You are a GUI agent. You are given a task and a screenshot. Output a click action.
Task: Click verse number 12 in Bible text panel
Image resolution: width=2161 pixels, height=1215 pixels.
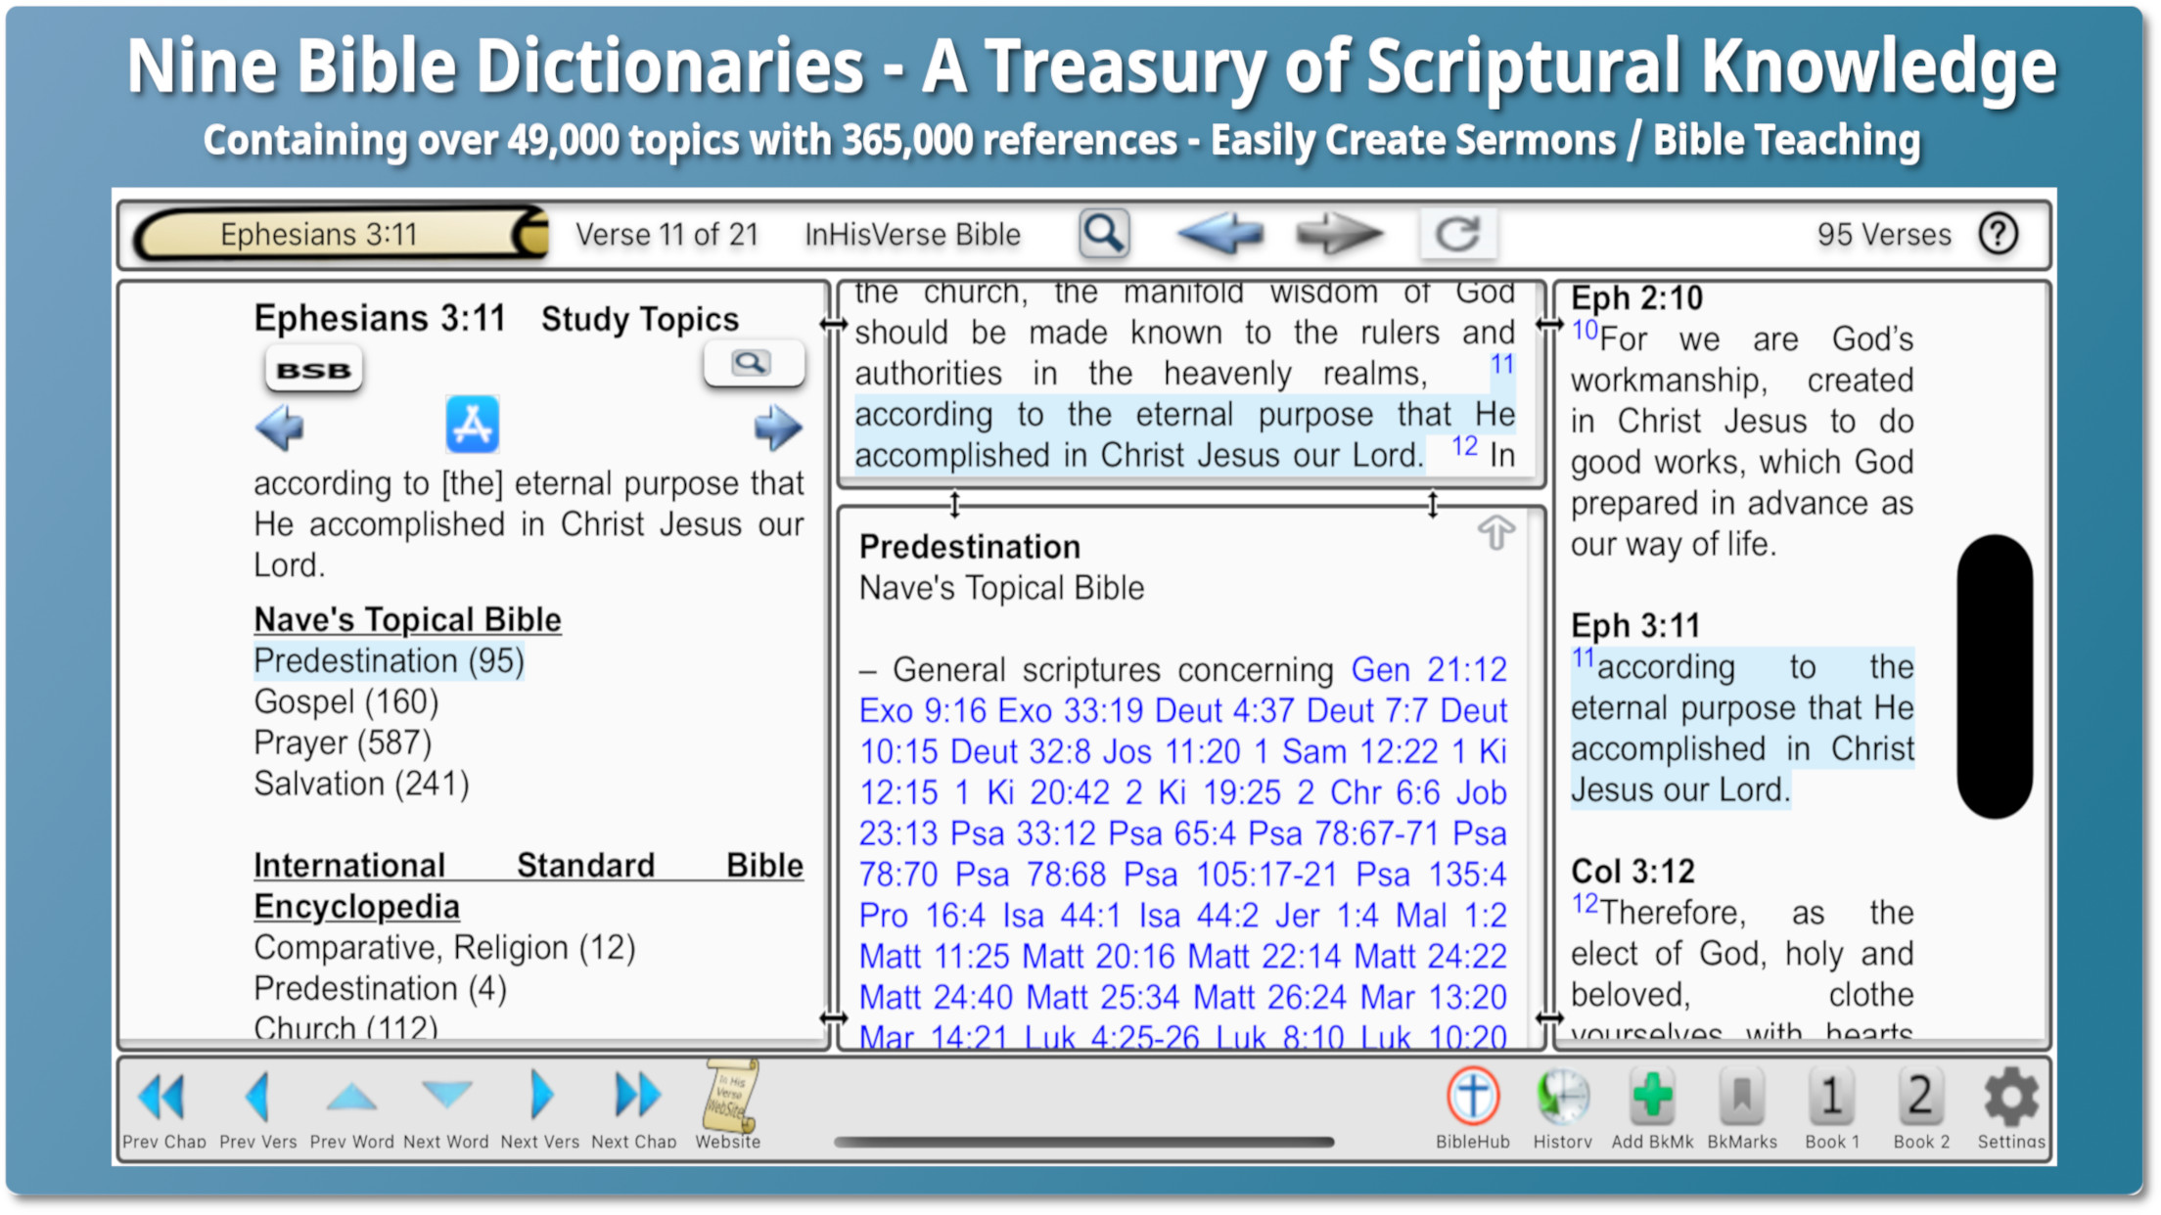1463,447
